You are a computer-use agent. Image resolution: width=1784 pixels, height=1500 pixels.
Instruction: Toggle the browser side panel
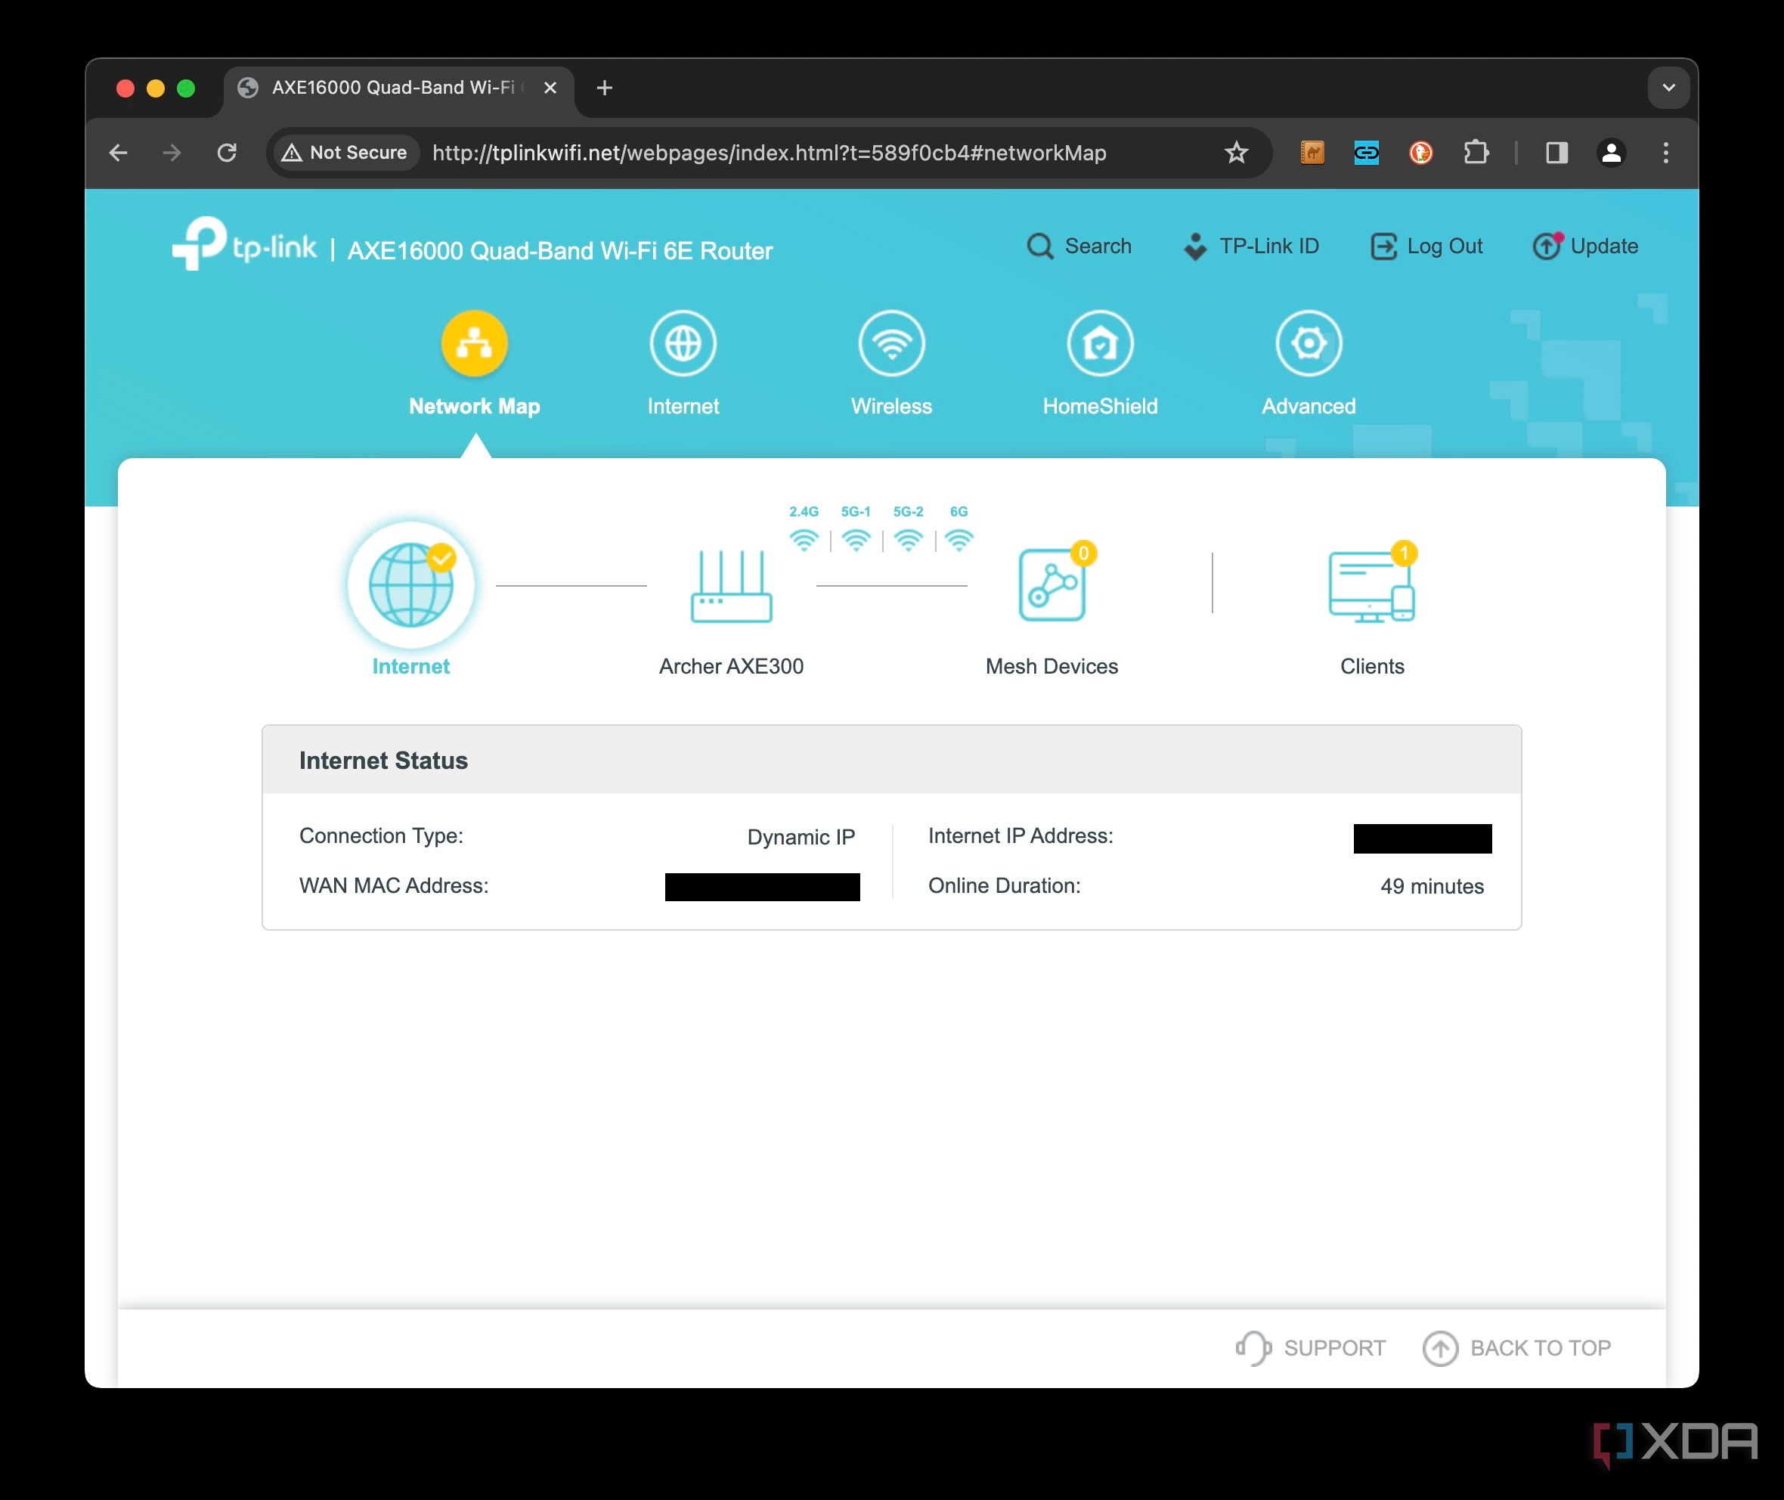[1557, 153]
